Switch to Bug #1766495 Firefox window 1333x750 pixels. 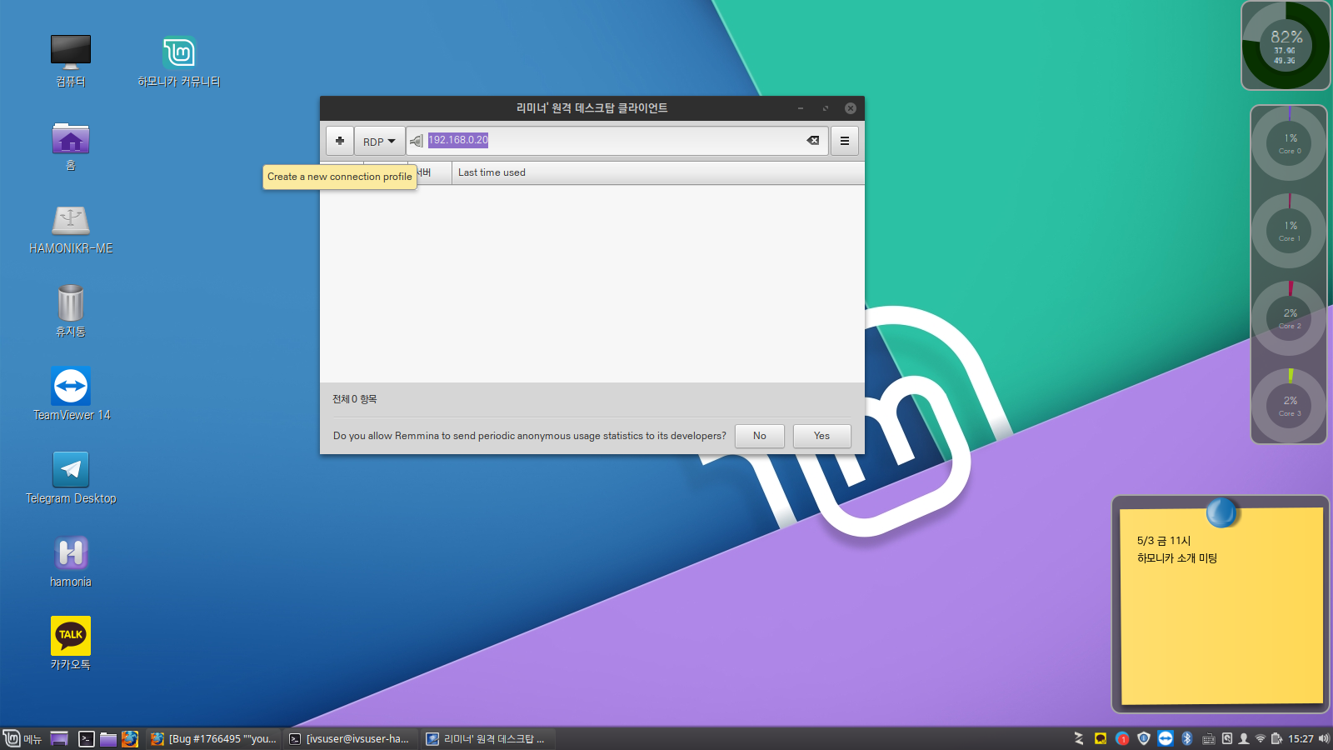[x=213, y=739]
